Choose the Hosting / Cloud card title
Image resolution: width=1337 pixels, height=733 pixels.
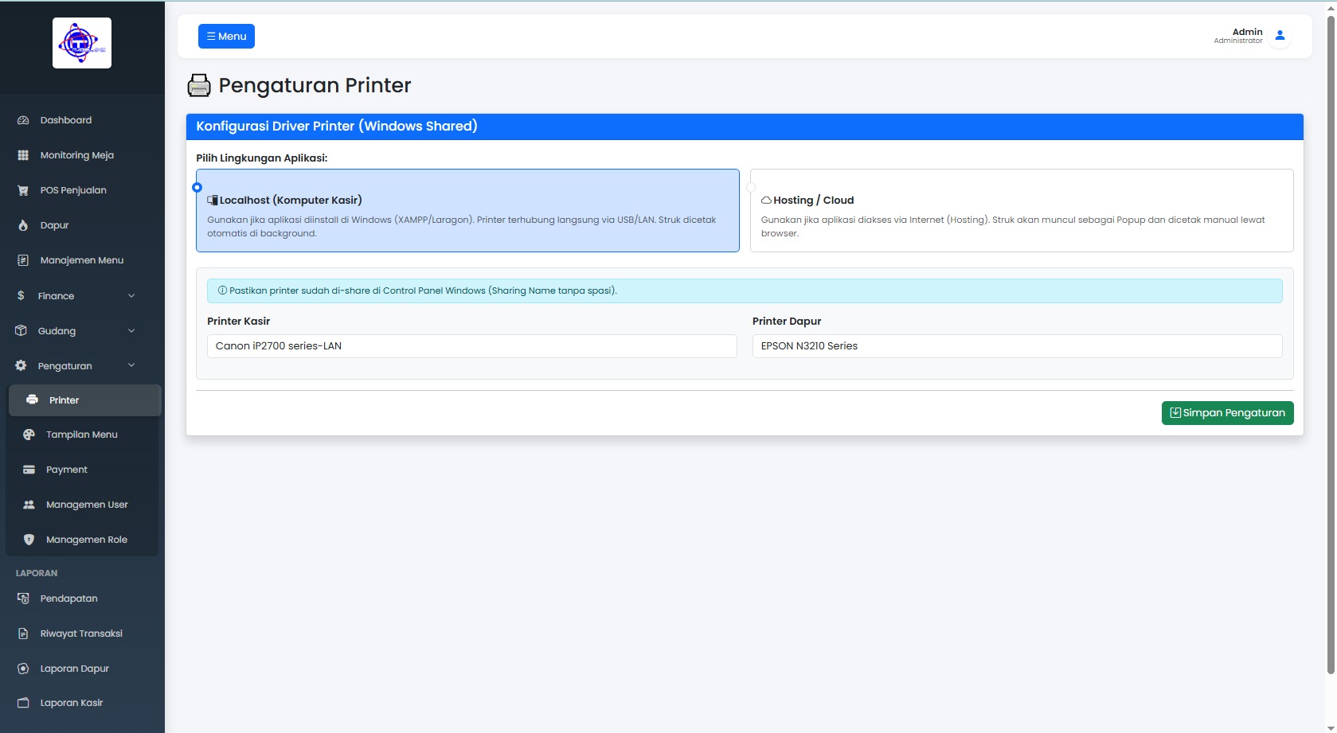coord(813,201)
